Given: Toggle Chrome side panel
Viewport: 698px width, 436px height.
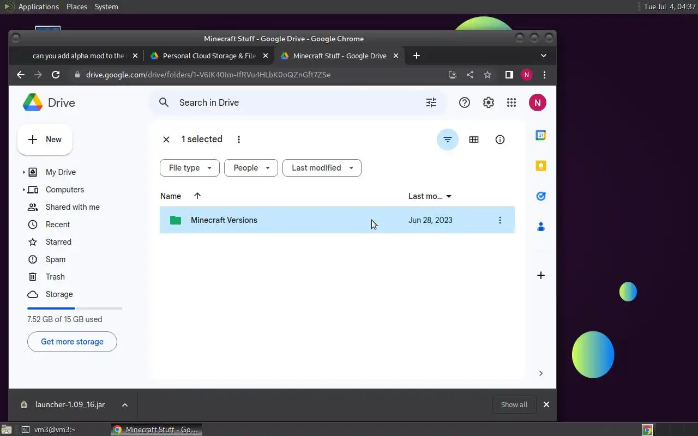Looking at the screenshot, I should 509,75.
